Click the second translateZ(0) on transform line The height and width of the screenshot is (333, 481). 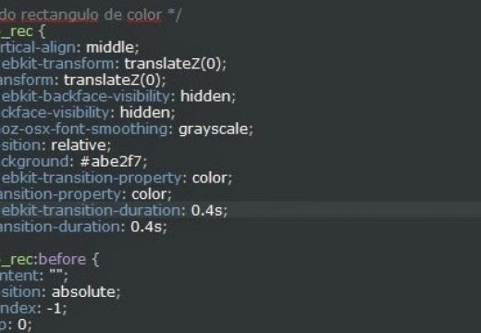(x=112, y=80)
